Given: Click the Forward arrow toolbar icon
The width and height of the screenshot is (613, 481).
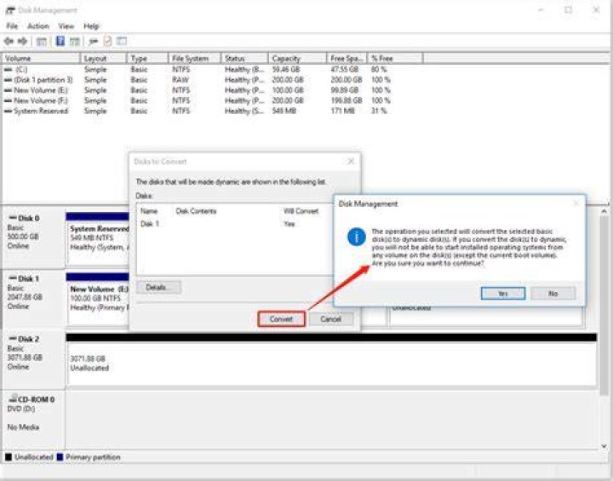Looking at the screenshot, I should [23, 41].
